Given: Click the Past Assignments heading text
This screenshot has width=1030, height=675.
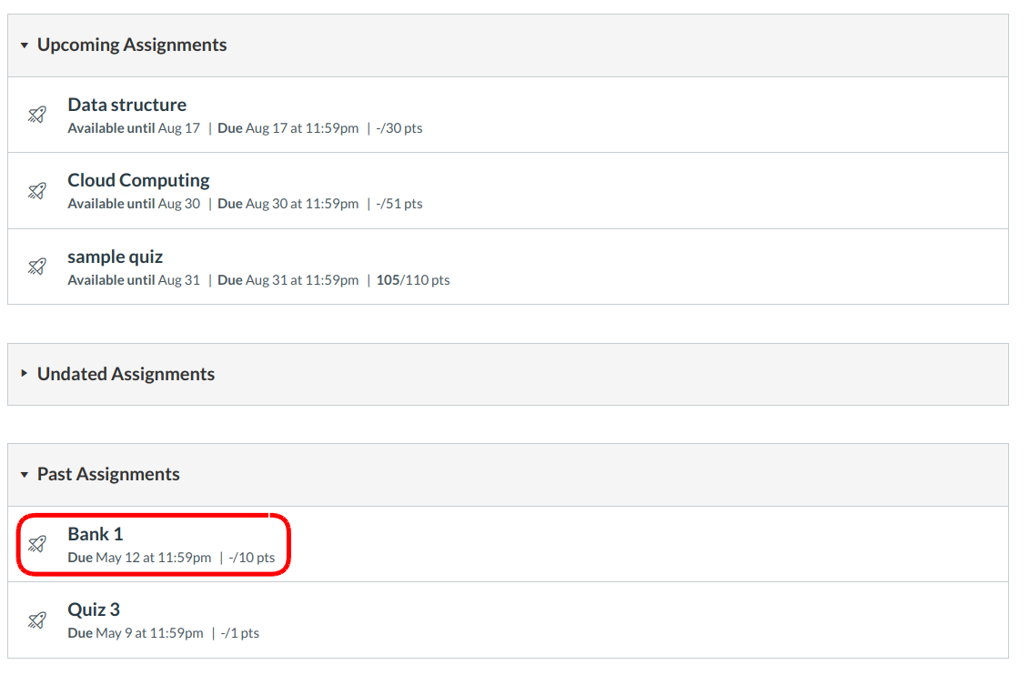Looking at the screenshot, I should 108,475.
